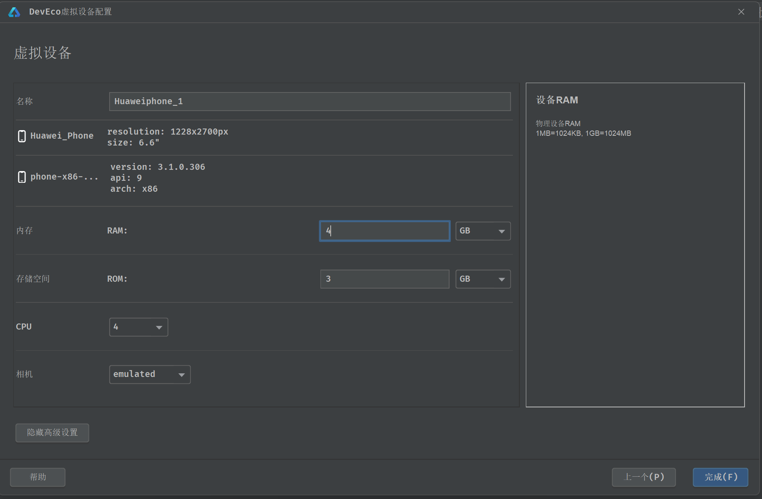
Task: Click the RAM: label
Action: [x=117, y=231]
